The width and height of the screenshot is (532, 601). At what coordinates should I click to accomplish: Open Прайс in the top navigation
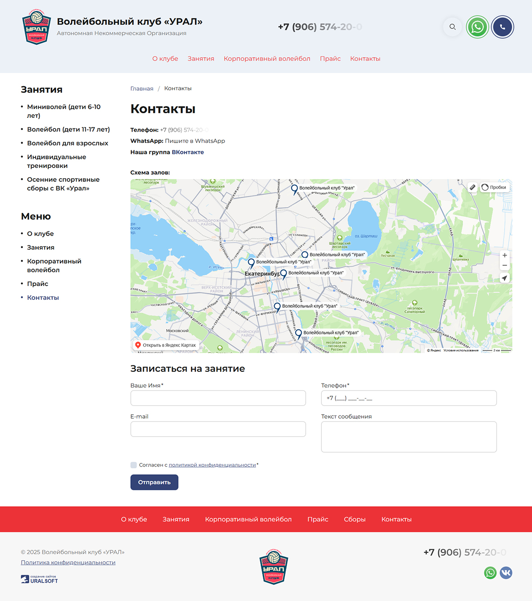(x=330, y=59)
